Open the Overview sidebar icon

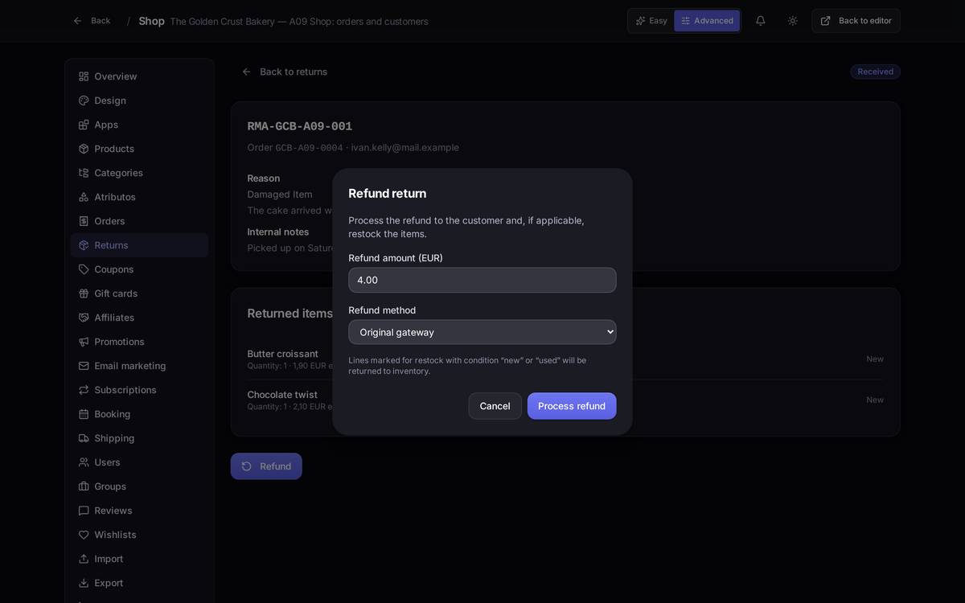[84, 76]
